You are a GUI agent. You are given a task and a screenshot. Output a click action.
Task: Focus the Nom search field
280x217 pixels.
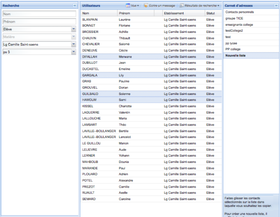click(x=39, y=14)
